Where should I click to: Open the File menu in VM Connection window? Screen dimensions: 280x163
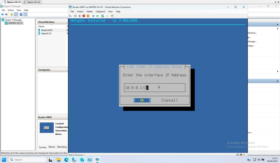pos(72,11)
